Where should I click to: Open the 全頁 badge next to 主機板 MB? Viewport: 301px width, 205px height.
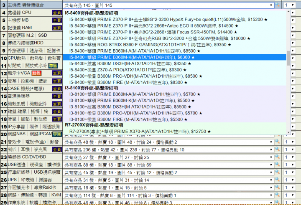pyautogui.click(x=57, y=20)
